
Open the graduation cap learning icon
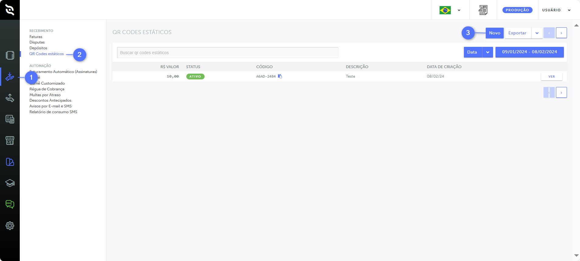pos(10,183)
